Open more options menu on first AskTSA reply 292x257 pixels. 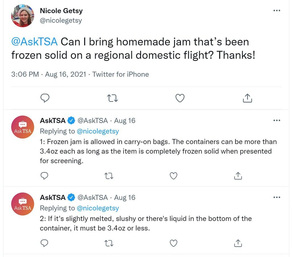pyautogui.click(x=277, y=120)
